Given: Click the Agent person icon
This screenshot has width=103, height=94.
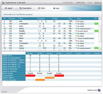Looking at the screenshot, I should pos(6,8).
